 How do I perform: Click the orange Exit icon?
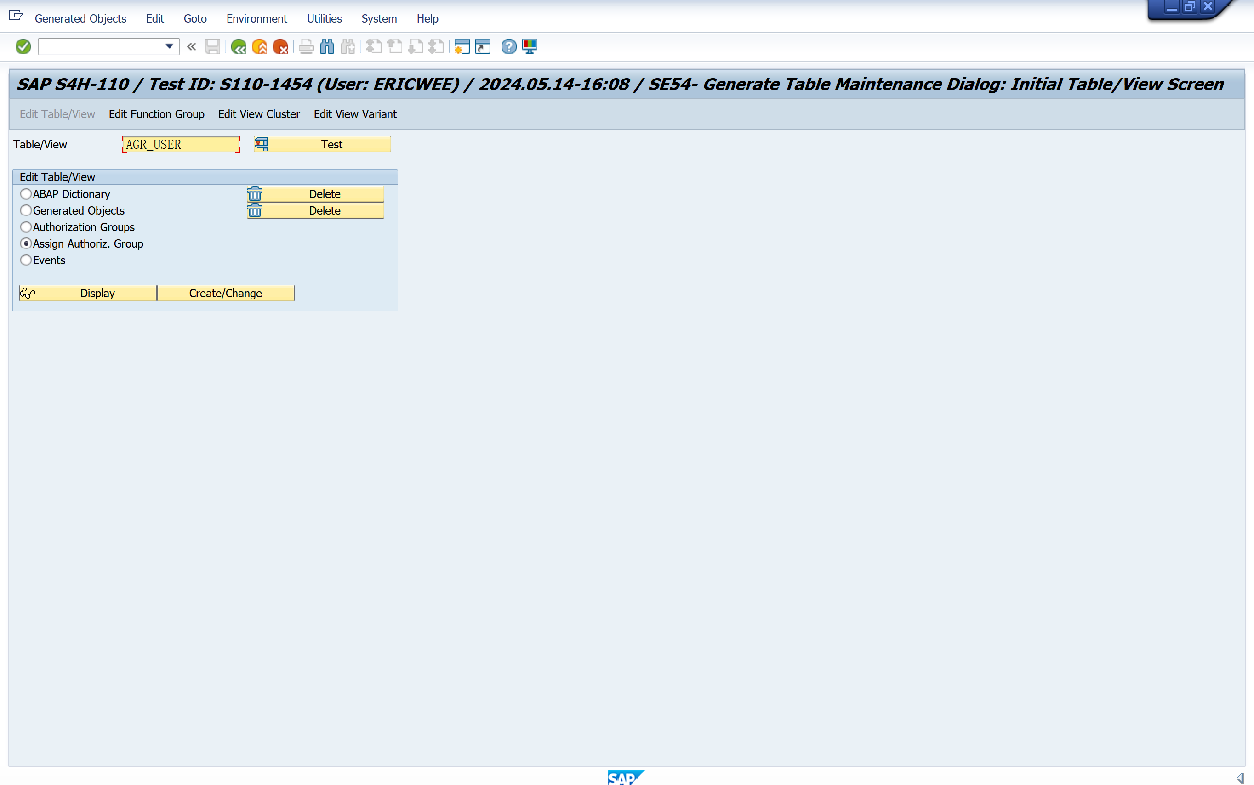pos(259,47)
